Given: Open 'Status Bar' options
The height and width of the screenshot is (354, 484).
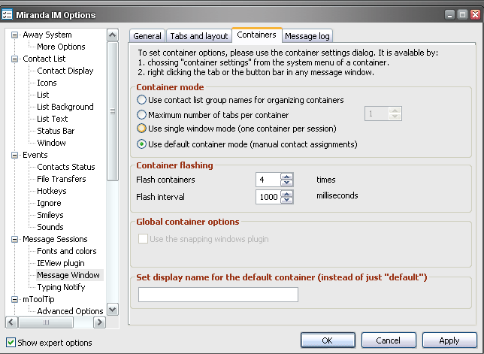Looking at the screenshot, I should click(56, 132).
